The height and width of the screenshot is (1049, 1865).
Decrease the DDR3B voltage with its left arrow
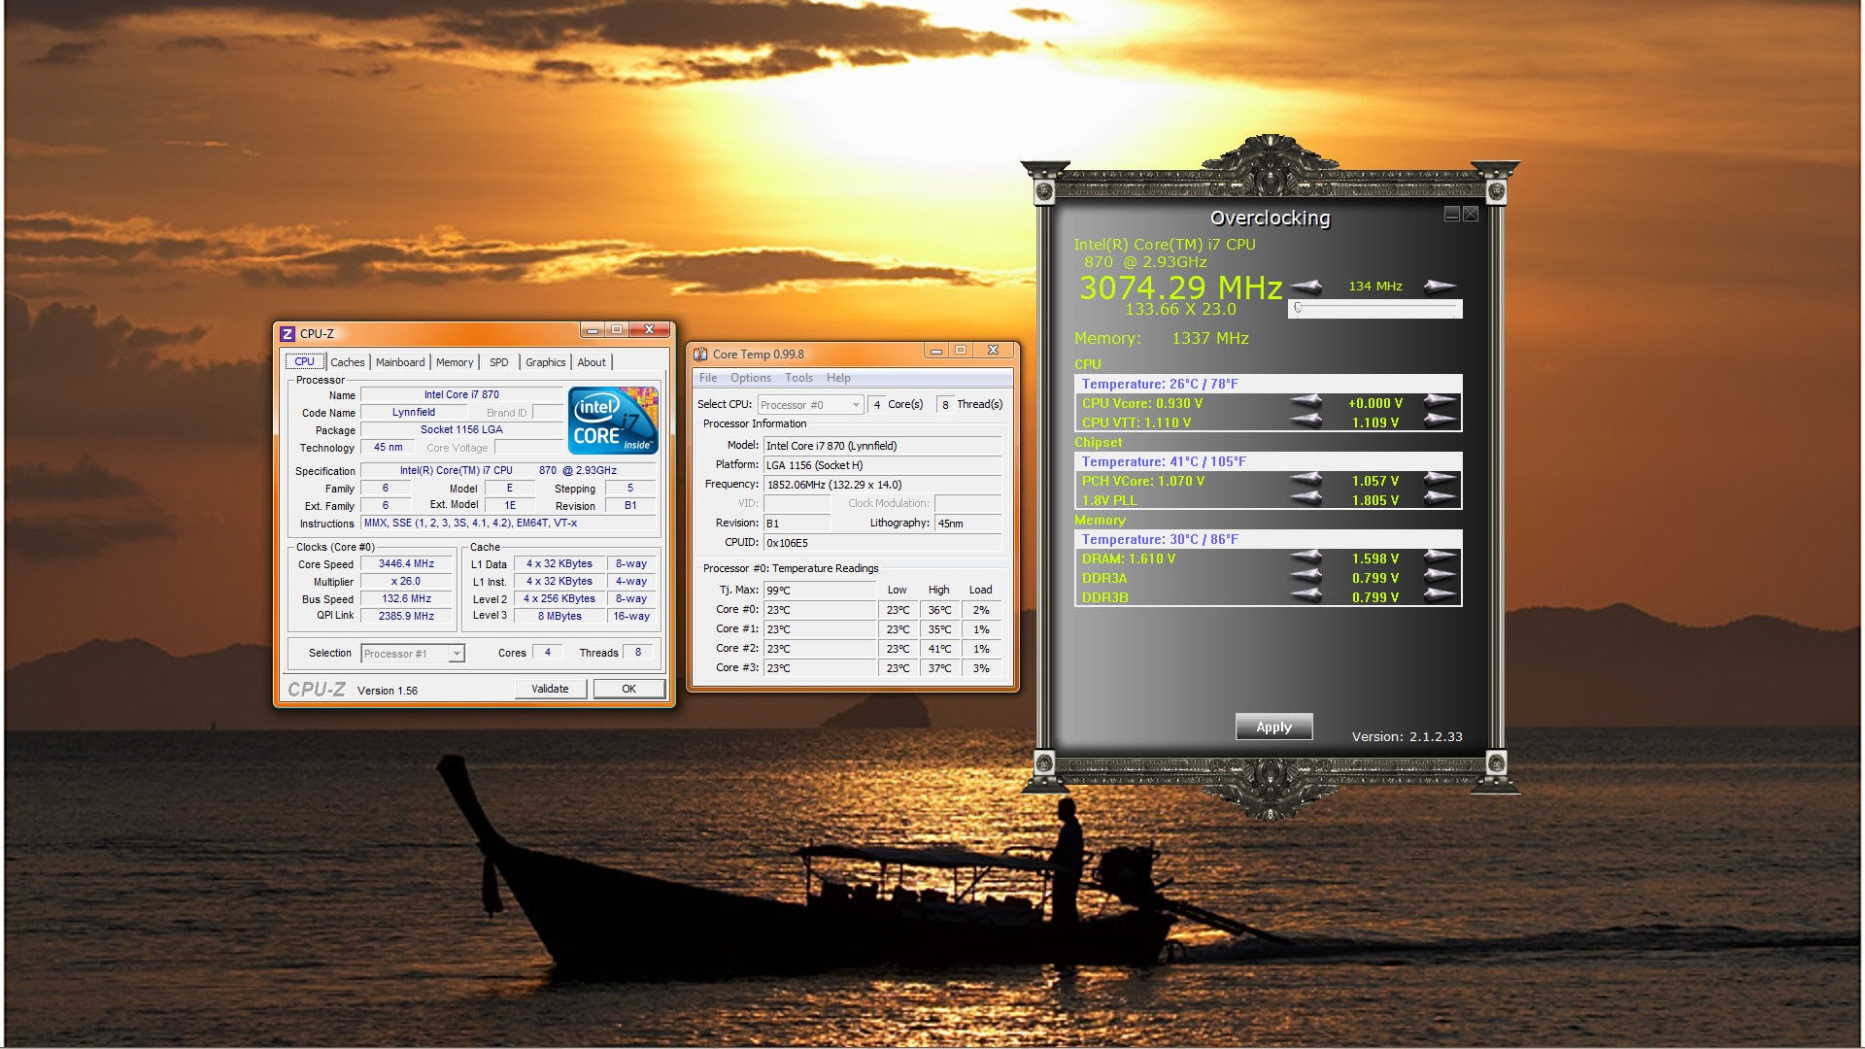tap(1306, 595)
